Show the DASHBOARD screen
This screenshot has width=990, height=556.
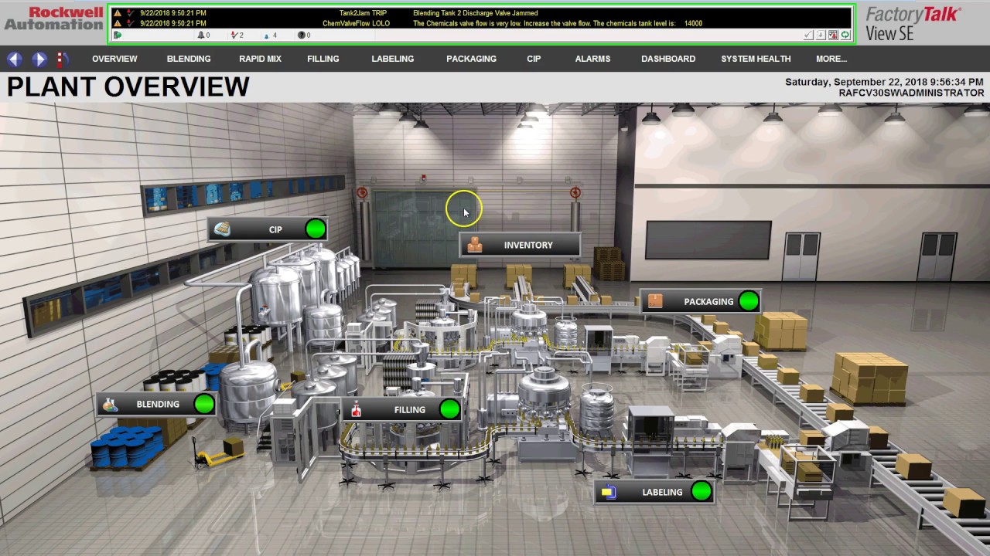tap(668, 59)
